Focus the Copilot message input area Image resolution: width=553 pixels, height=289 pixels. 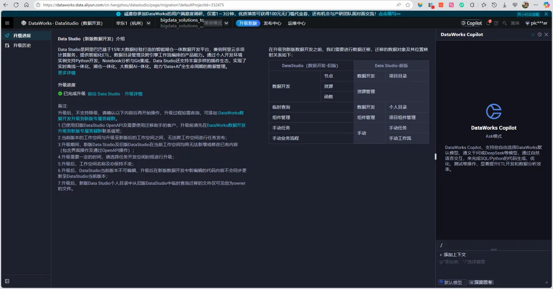[x=493, y=268]
